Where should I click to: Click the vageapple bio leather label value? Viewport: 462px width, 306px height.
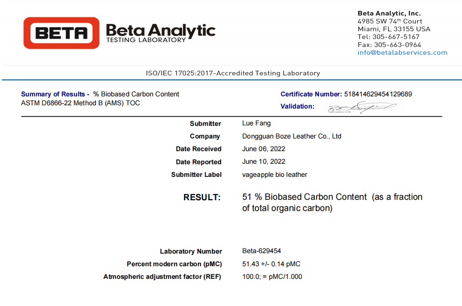[x=274, y=175]
